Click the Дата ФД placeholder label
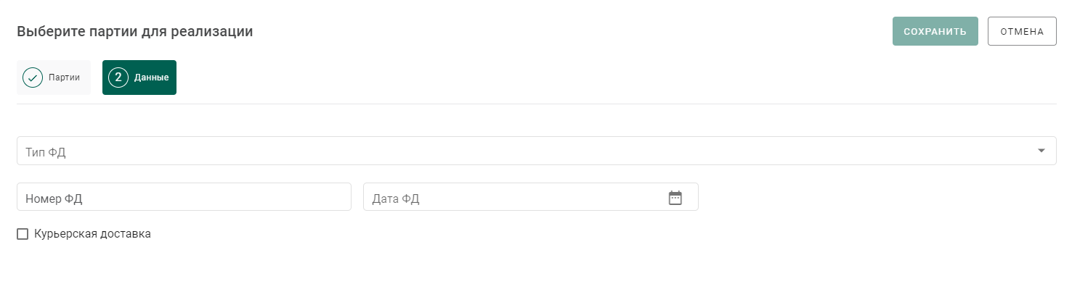 point(396,198)
